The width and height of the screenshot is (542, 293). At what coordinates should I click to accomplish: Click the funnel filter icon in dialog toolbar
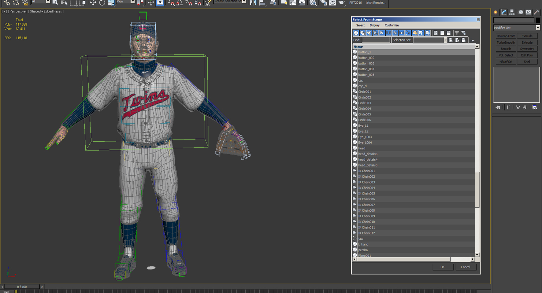pyautogui.click(x=457, y=33)
